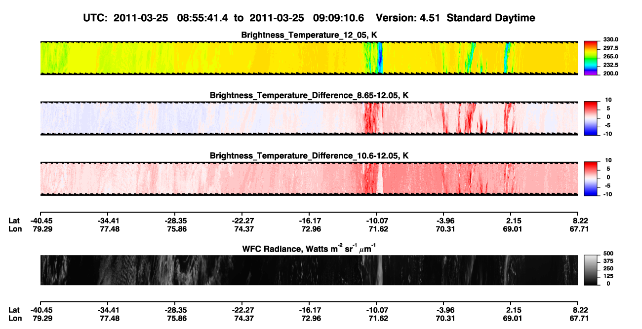This screenshot has height=329, width=642.
Task: Click longitude 74.37 on the axis below WFC Radiance
Action: (244, 318)
